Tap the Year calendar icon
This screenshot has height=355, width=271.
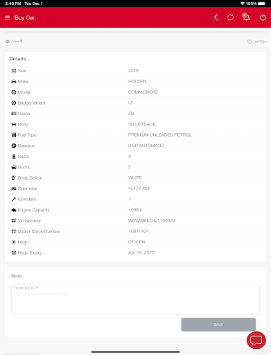pyautogui.click(x=14, y=71)
